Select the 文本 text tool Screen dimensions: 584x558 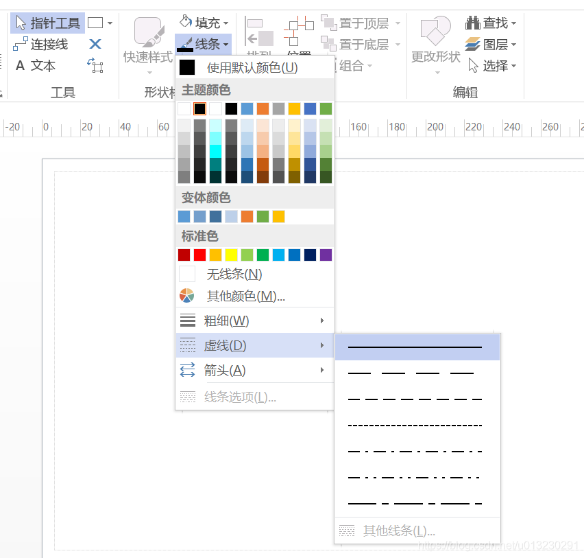point(38,66)
